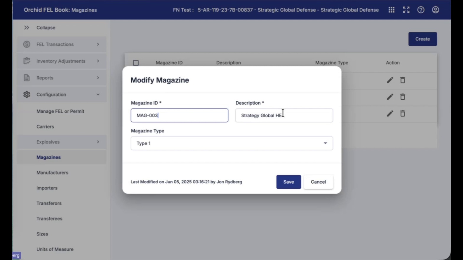463x260 pixels.
Task: Edit the first magazine row with pencil icon
Action: tap(390, 80)
